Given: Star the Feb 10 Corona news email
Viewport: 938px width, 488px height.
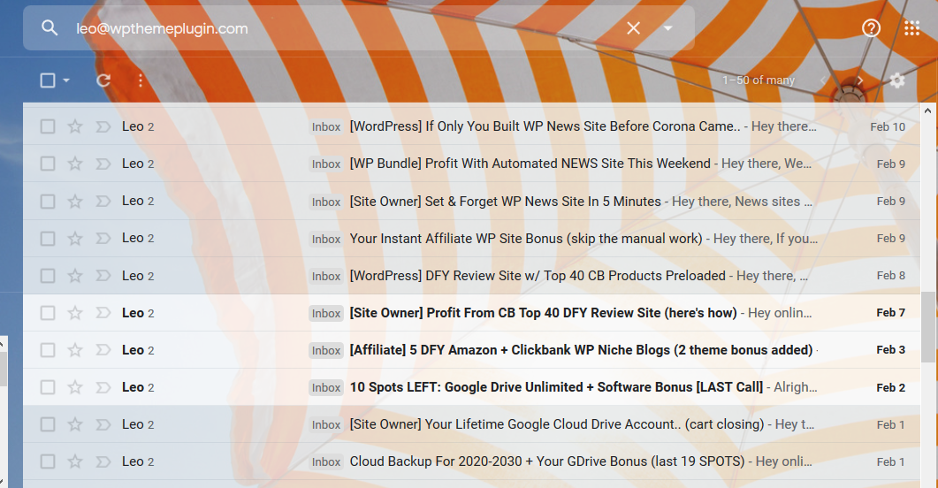Looking at the screenshot, I should point(75,126).
